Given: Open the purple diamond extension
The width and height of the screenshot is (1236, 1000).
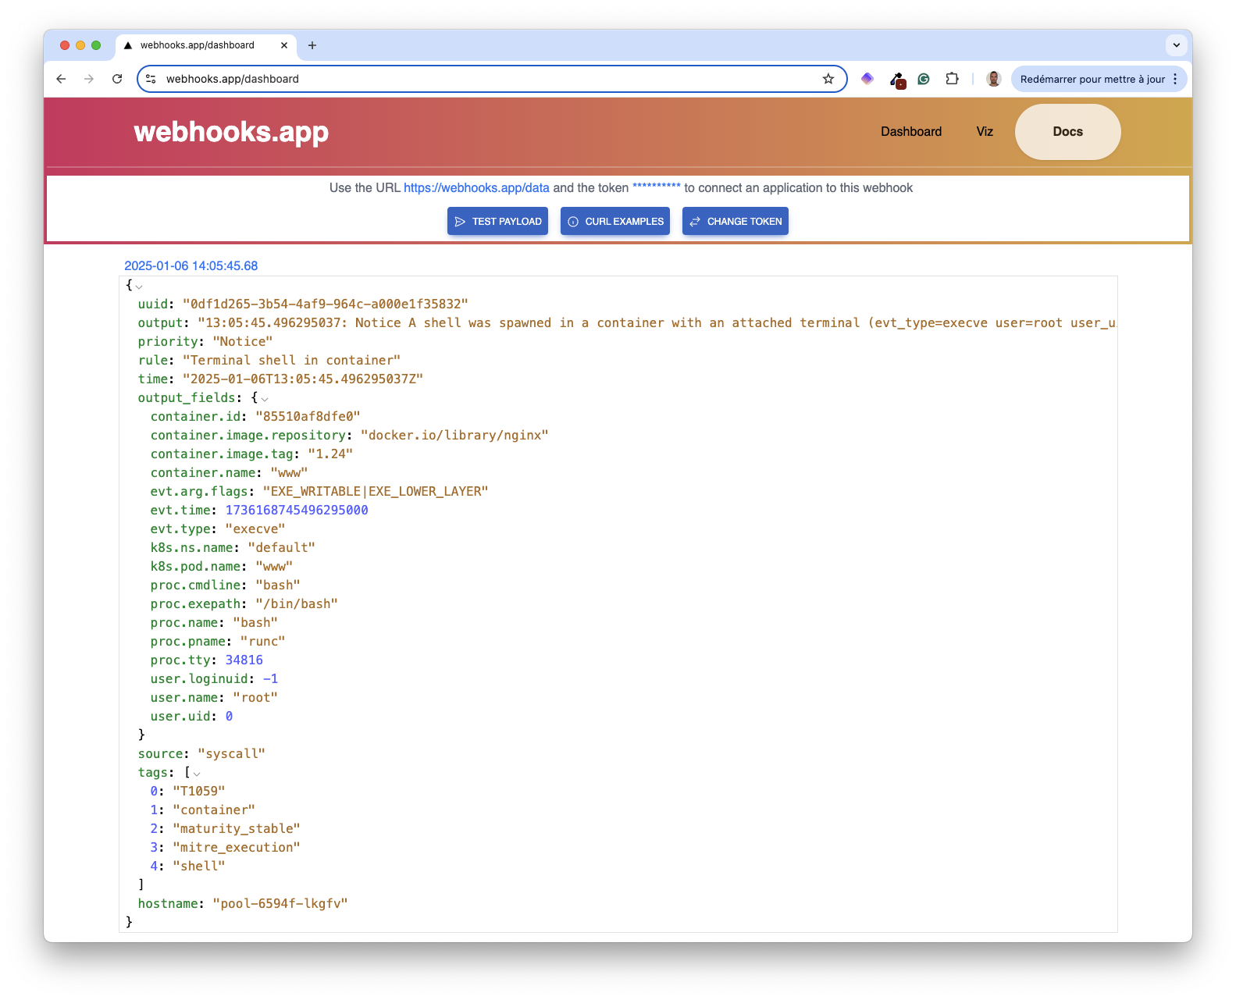Looking at the screenshot, I should click(x=867, y=79).
